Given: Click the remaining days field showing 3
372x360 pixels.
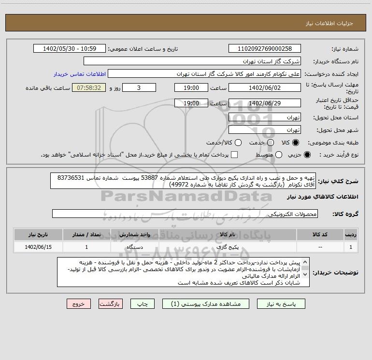Looking at the screenshot, I should pyautogui.click(x=139, y=87).
